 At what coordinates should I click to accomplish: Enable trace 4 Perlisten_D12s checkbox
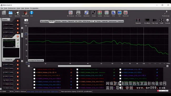34,73
